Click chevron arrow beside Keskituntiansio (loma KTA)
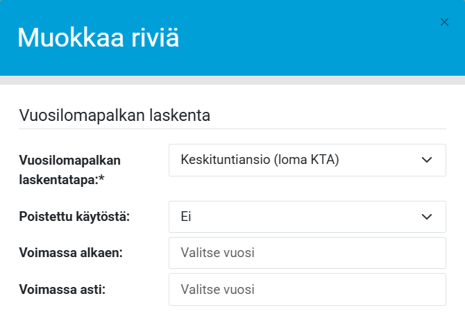Image resolution: width=465 pixels, height=312 pixels. 427,161
